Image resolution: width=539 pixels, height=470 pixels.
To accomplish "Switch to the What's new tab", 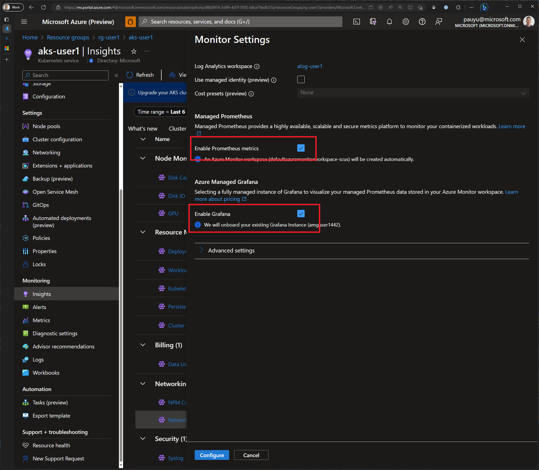I will pyautogui.click(x=143, y=128).
